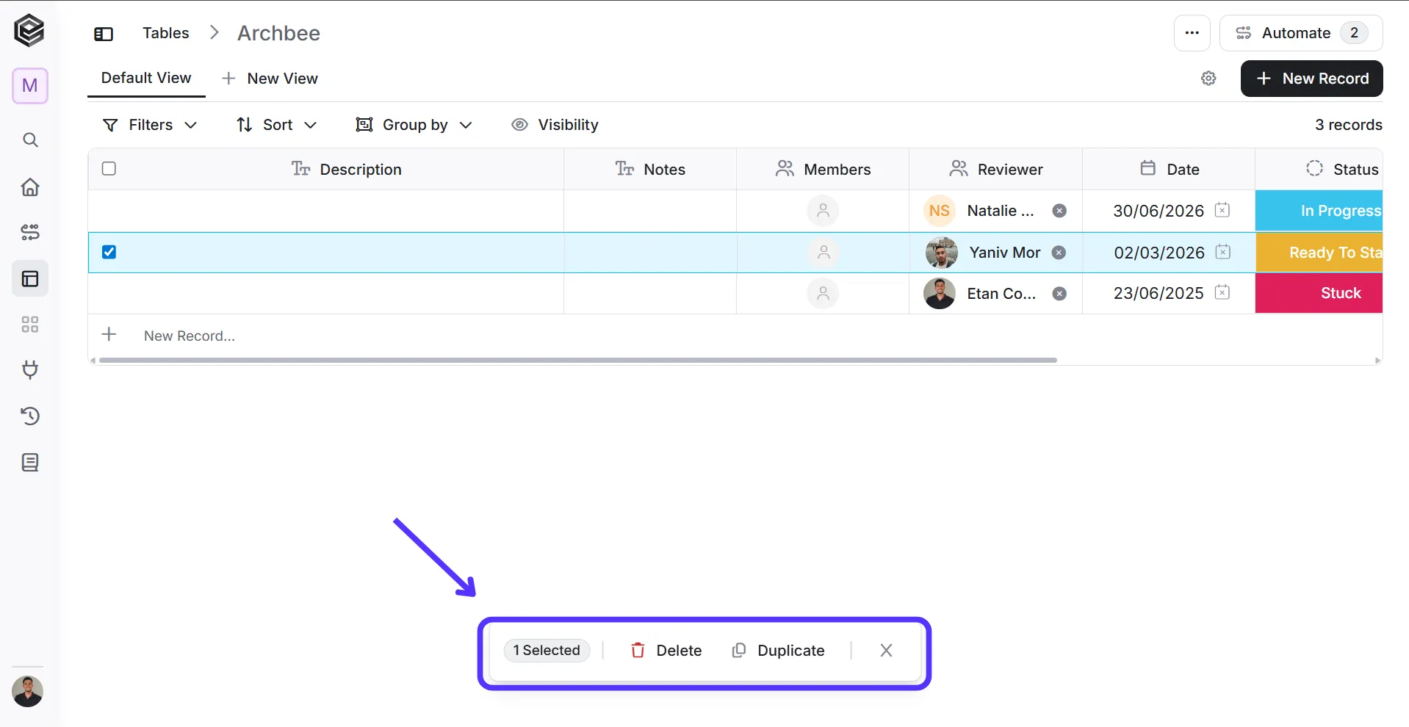Open the apps grid icon in sidebar
Image resolution: width=1409 pixels, height=727 pixels.
[30, 325]
